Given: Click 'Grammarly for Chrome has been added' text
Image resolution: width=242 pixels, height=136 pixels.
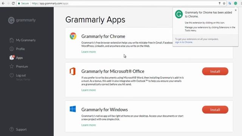Looking at the screenshot, I should (208, 14).
